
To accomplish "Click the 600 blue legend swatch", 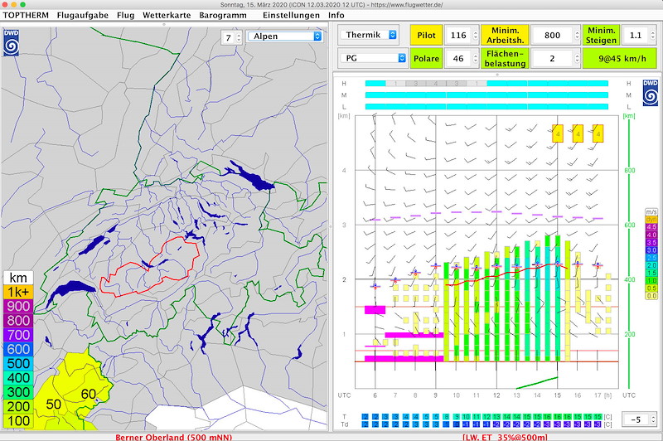I will [18, 349].
